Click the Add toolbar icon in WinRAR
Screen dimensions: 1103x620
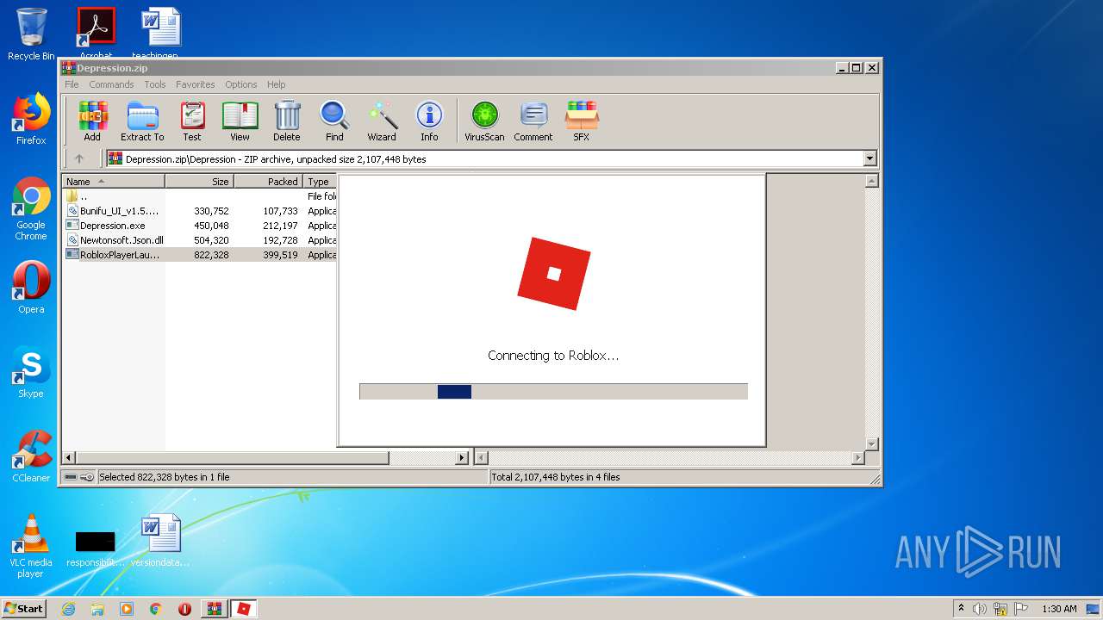[92, 121]
